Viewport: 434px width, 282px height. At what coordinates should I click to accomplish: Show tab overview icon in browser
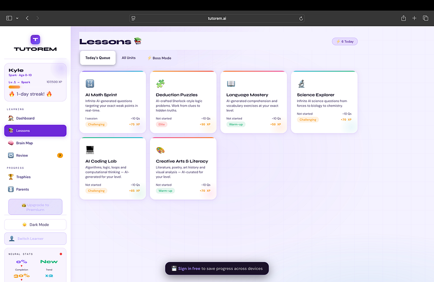426,18
